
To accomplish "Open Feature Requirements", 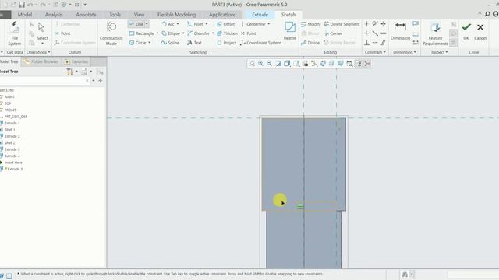I will (x=435, y=33).
